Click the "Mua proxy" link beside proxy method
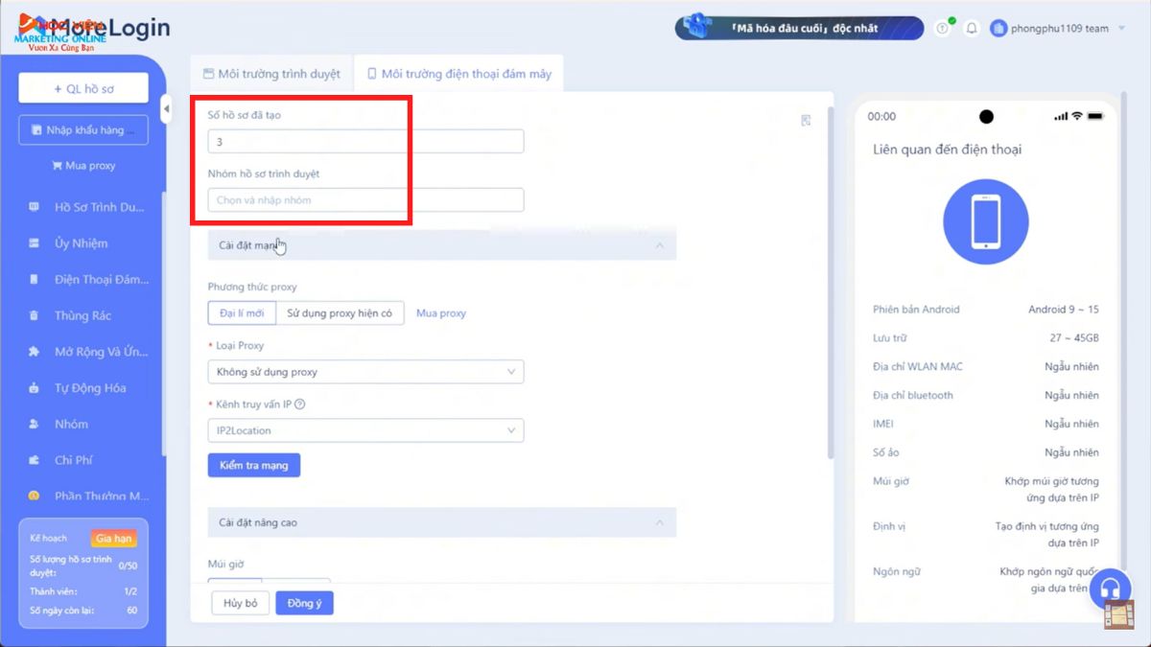Screen dimensions: 1151x647 pos(441,313)
